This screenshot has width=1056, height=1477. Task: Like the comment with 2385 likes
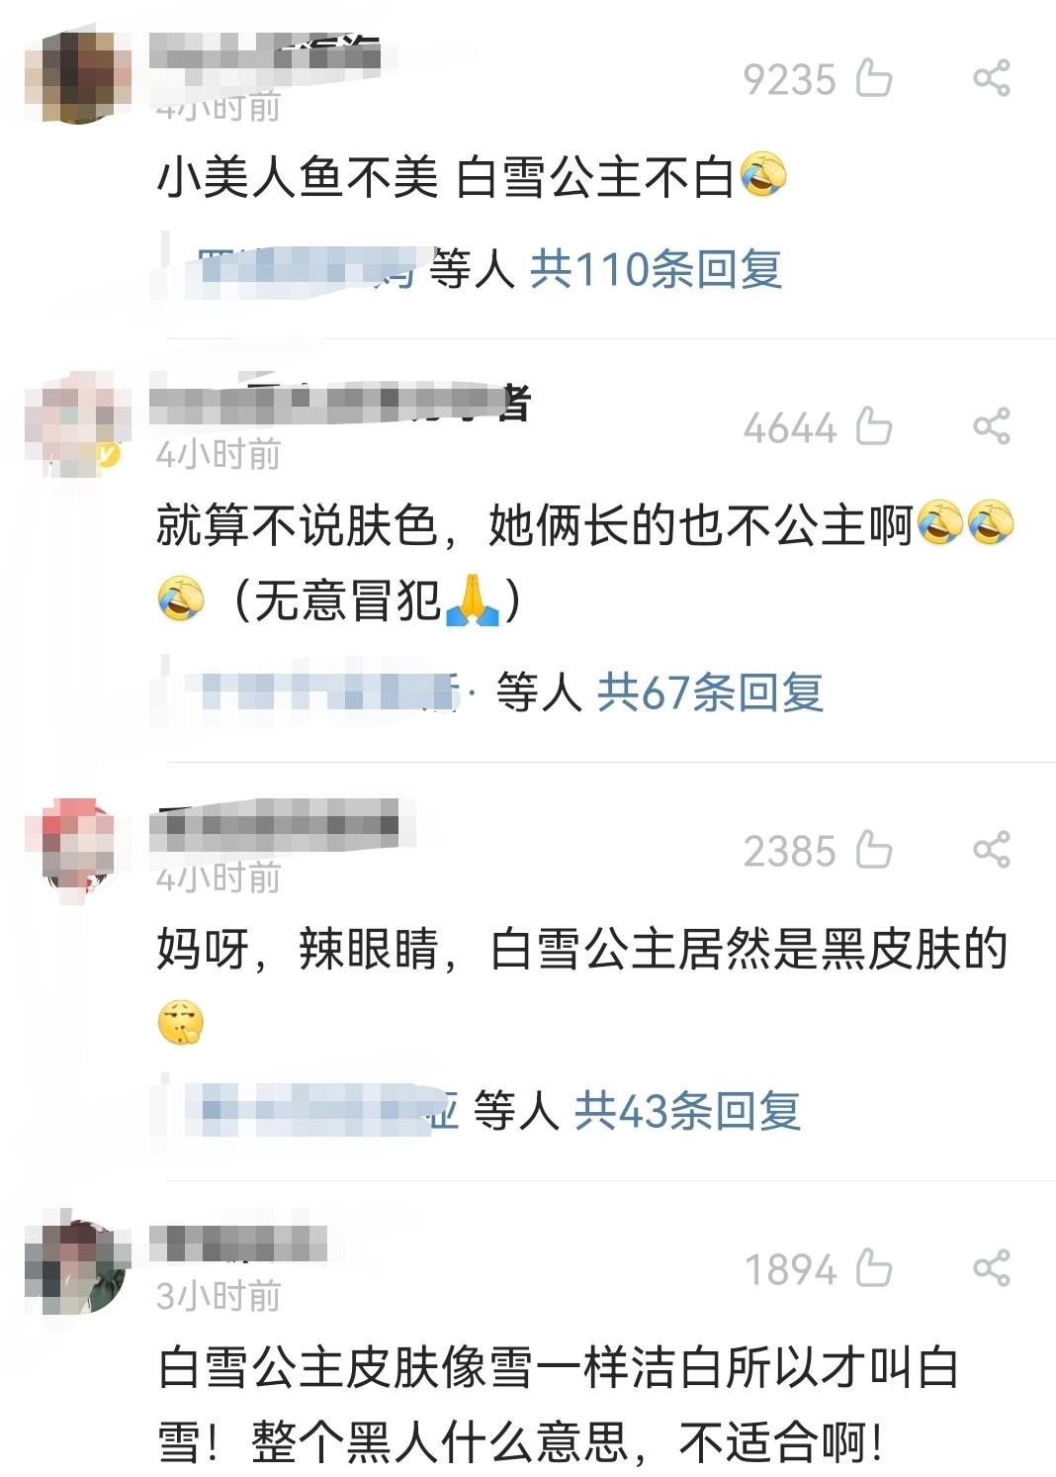tap(874, 850)
